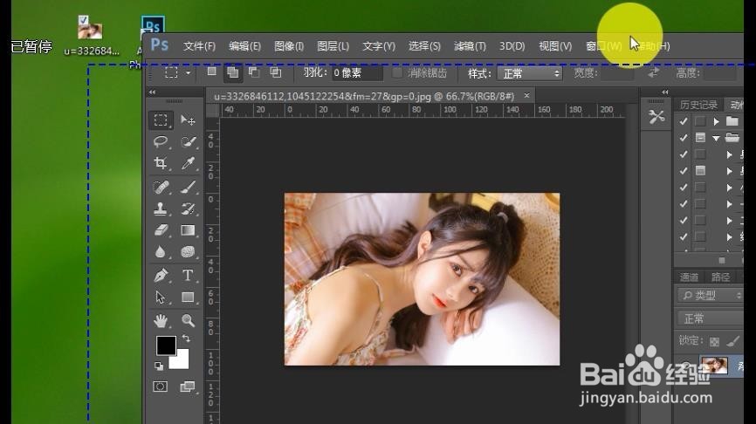The width and height of the screenshot is (756, 424).
Task: Open the 编辑(E) menu
Action: [x=244, y=46]
